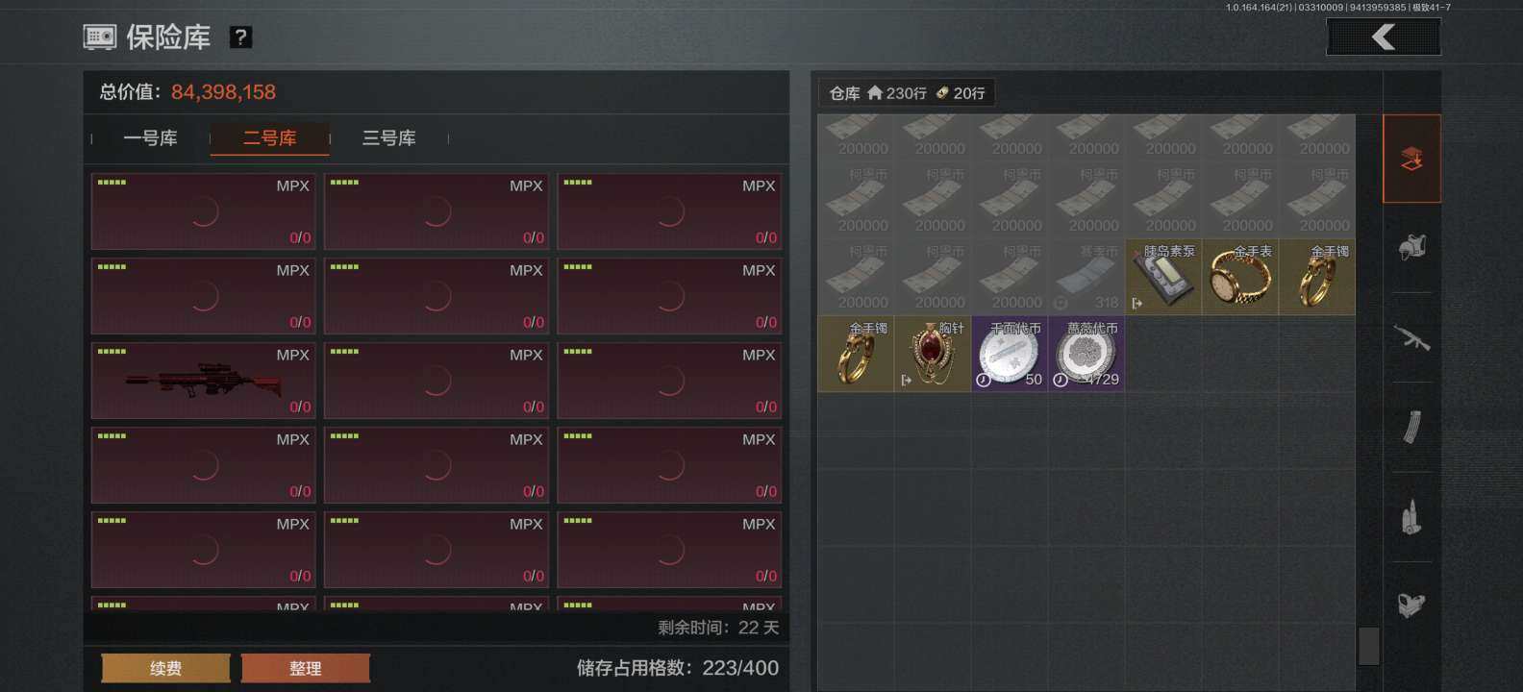Switch to the 三号库 vault tab
Screen dimensions: 1523x692
[x=389, y=138]
